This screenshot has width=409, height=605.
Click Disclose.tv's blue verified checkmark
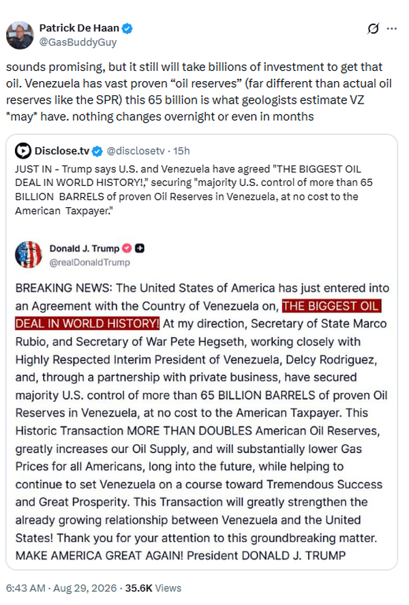[x=97, y=151]
